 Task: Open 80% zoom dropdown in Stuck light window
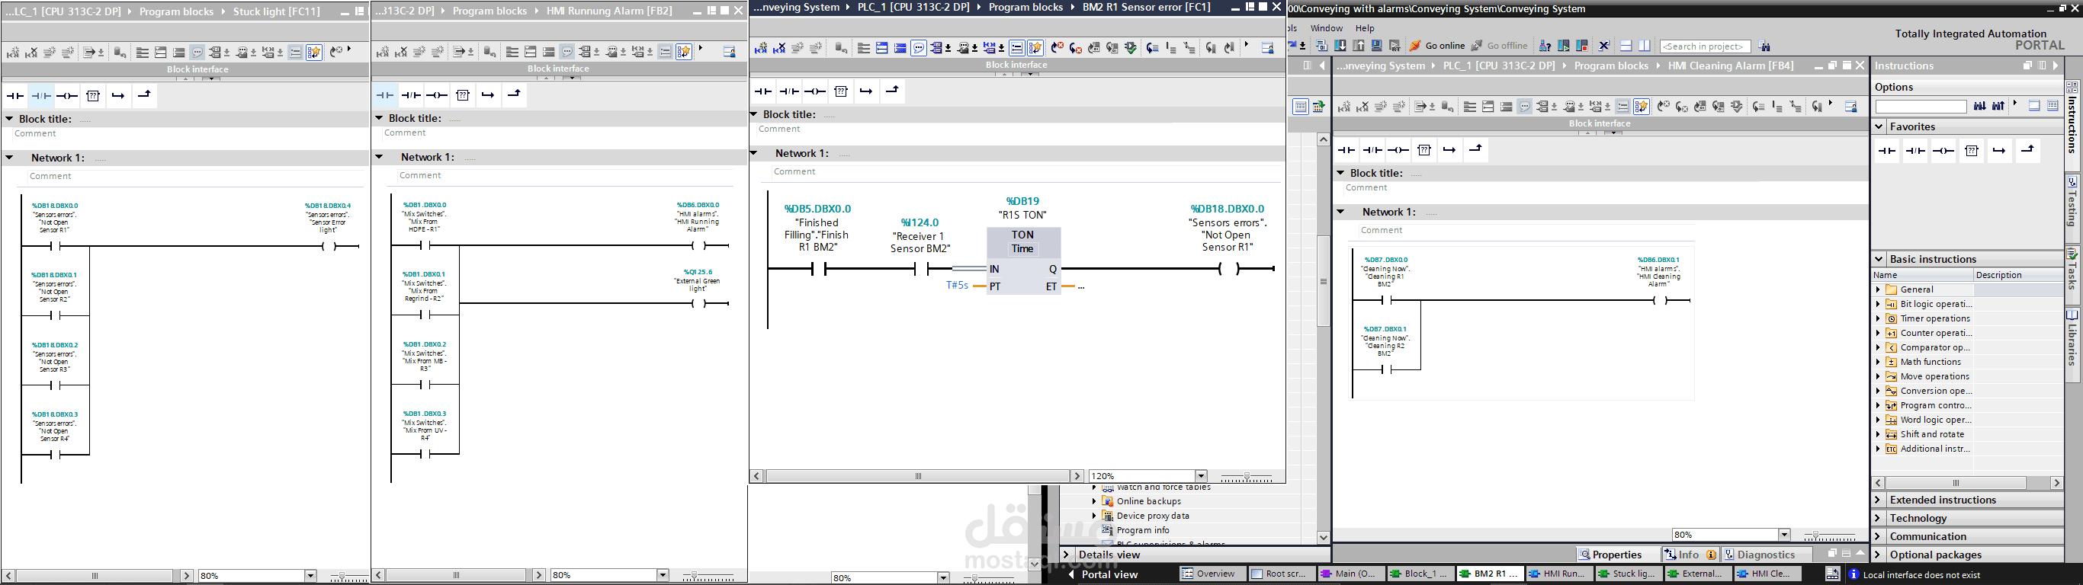[x=310, y=575]
